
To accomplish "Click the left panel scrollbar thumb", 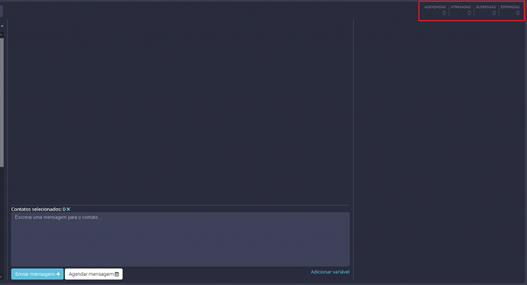I will click(2, 102).
